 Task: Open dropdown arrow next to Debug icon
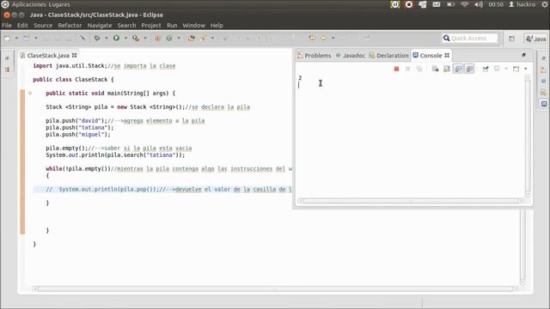click(107, 38)
